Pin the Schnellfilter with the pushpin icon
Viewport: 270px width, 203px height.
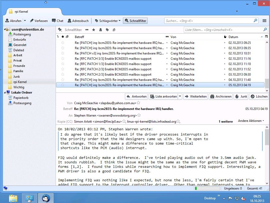pos(60,30)
